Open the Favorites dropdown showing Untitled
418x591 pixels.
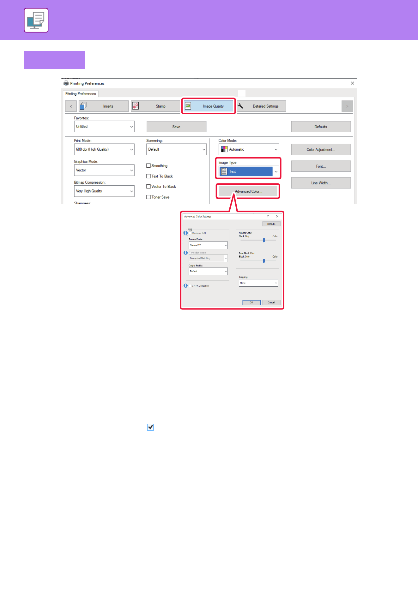(104, 127)
